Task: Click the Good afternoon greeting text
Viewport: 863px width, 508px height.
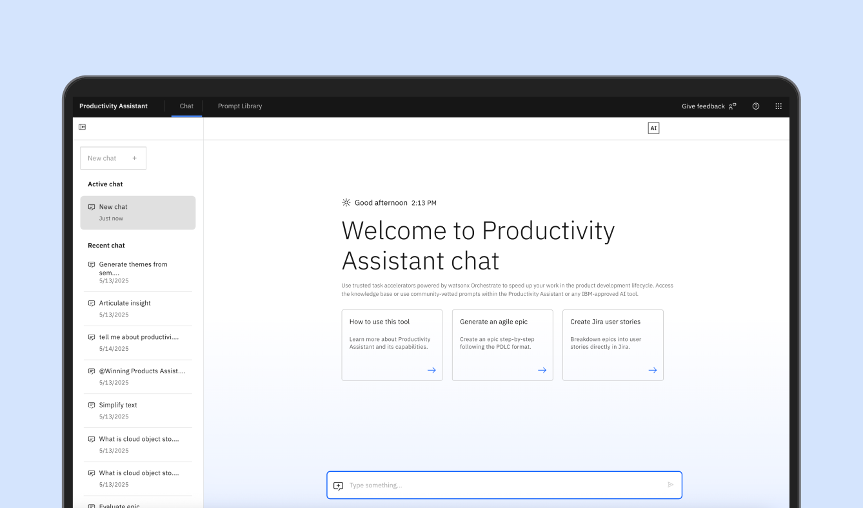Action: (x=381, y=202)
